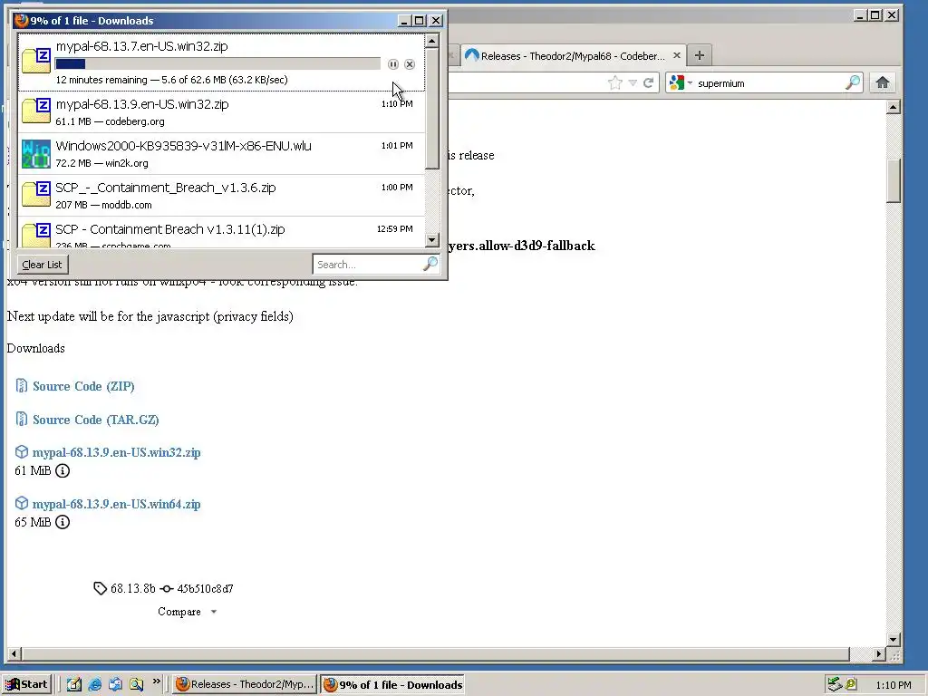Switch to Releases taskbar button
The width and height of the screenshot is (928, 696).
[245, 684]
